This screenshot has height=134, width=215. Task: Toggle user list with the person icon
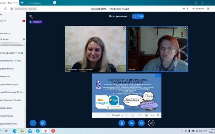(31, 16)
